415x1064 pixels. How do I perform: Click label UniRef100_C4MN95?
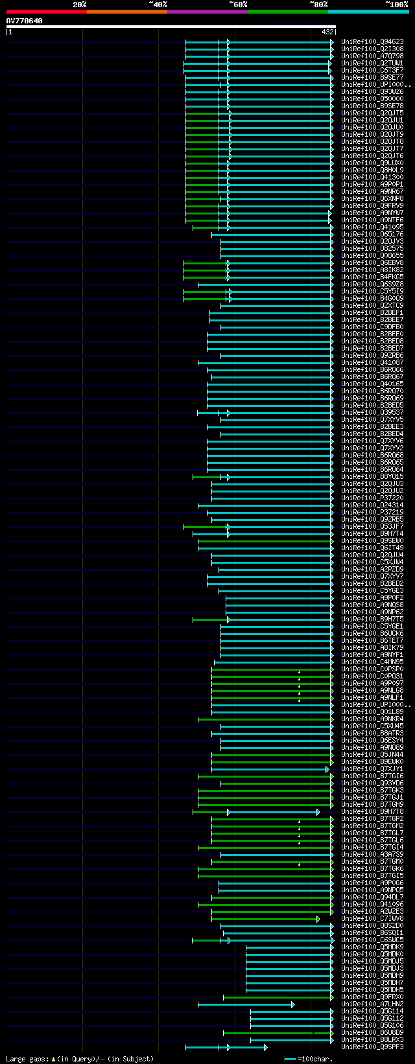[x=372, y=662]
